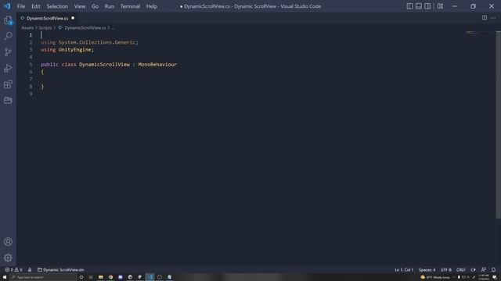Split the editor to the right

[x=485, y=18]
